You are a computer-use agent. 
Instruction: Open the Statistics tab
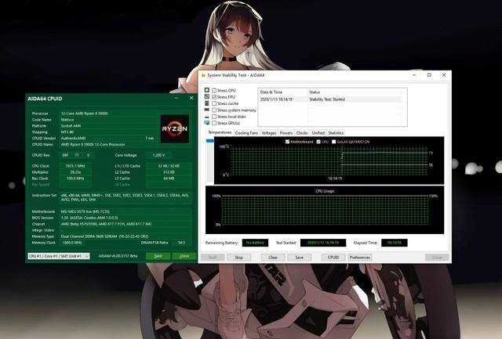tap(336, 133)
